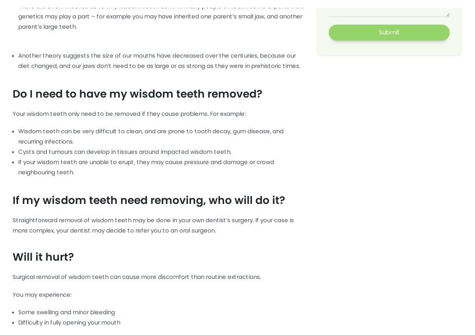The image size is (475, 335).
Task: Click the green Submit button
Action: [389, 32]
